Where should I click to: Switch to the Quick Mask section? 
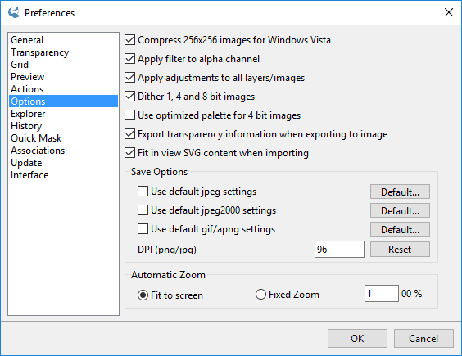pos(36,138)
